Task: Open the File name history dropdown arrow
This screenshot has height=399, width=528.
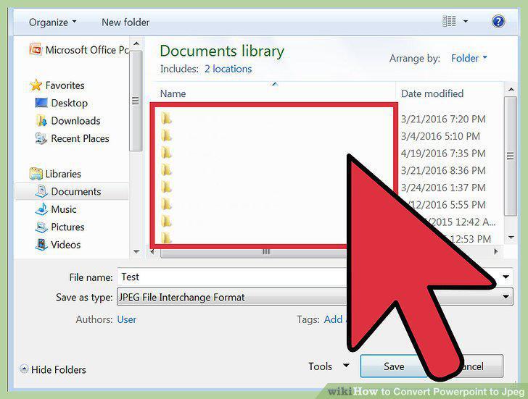Action: tap(506, 277)
